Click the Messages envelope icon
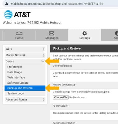The width and height of the screenshot is (118, 124). tap(52, 33)
